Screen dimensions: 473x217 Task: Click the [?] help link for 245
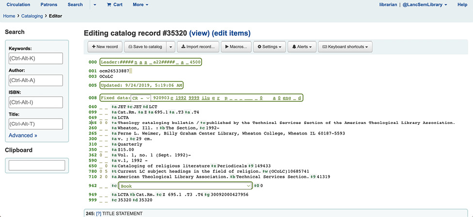pyautogui.click(x=98, y=214)
